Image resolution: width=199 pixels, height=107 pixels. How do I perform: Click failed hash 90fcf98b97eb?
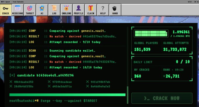pos(98,82)
